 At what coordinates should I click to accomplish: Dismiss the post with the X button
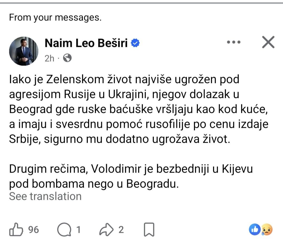point(268,42)
